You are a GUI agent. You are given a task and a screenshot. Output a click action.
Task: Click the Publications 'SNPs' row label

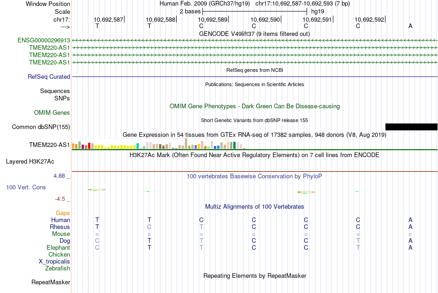62,98
